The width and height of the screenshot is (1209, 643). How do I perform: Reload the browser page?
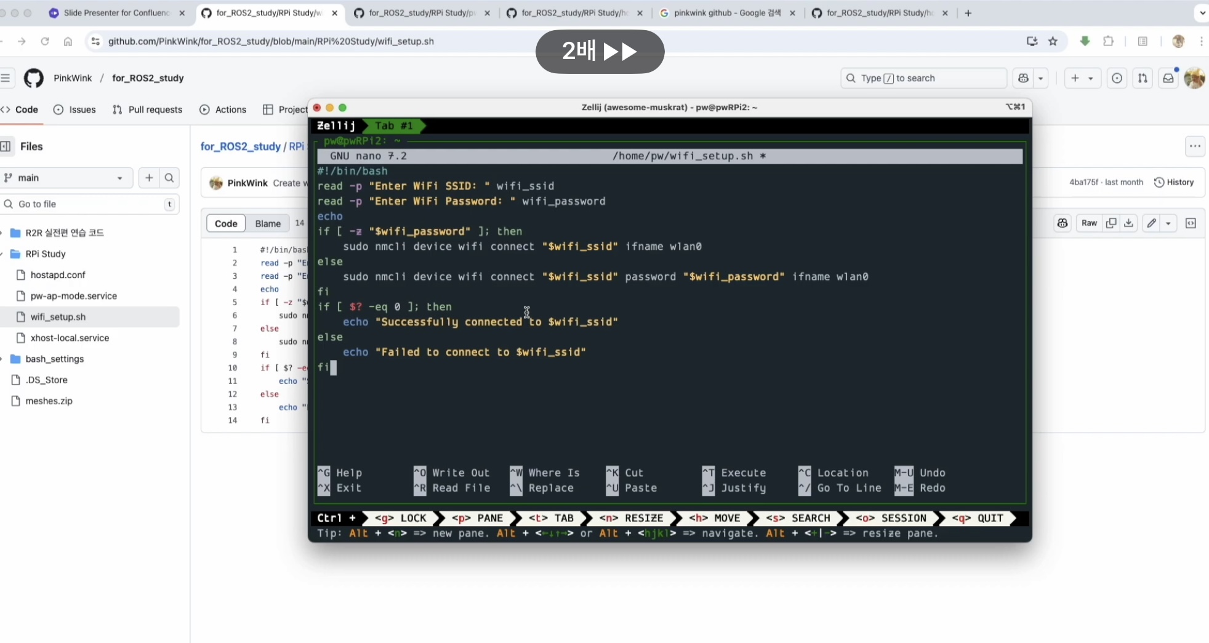point(44,41)
